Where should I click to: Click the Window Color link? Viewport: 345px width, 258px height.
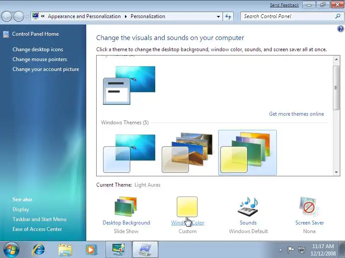click(188, 223)
